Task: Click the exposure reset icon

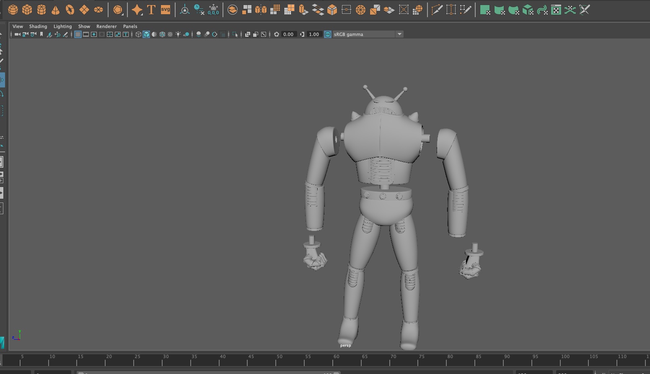Action: pos(277,34)
